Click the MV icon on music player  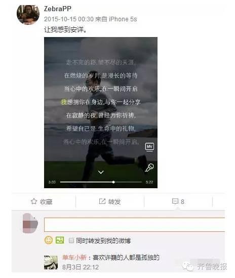pyautogui.click(x=149, y=147)
